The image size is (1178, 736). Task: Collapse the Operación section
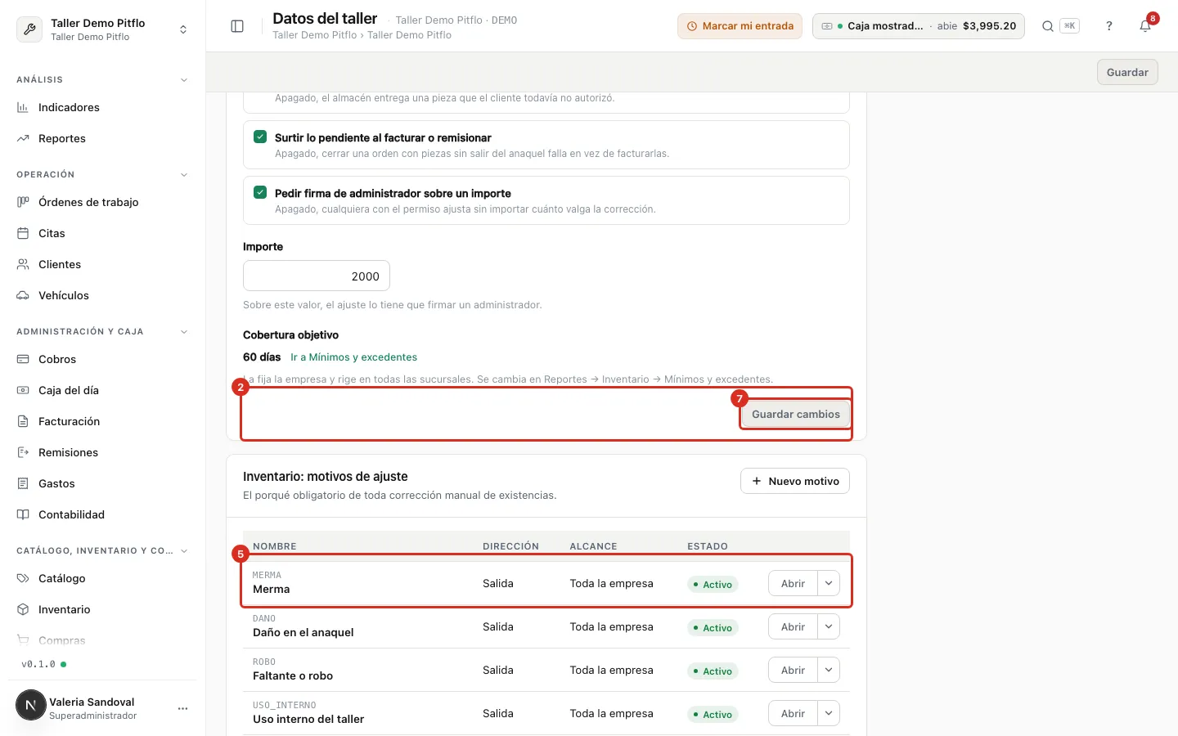click(x=184, y=175)
